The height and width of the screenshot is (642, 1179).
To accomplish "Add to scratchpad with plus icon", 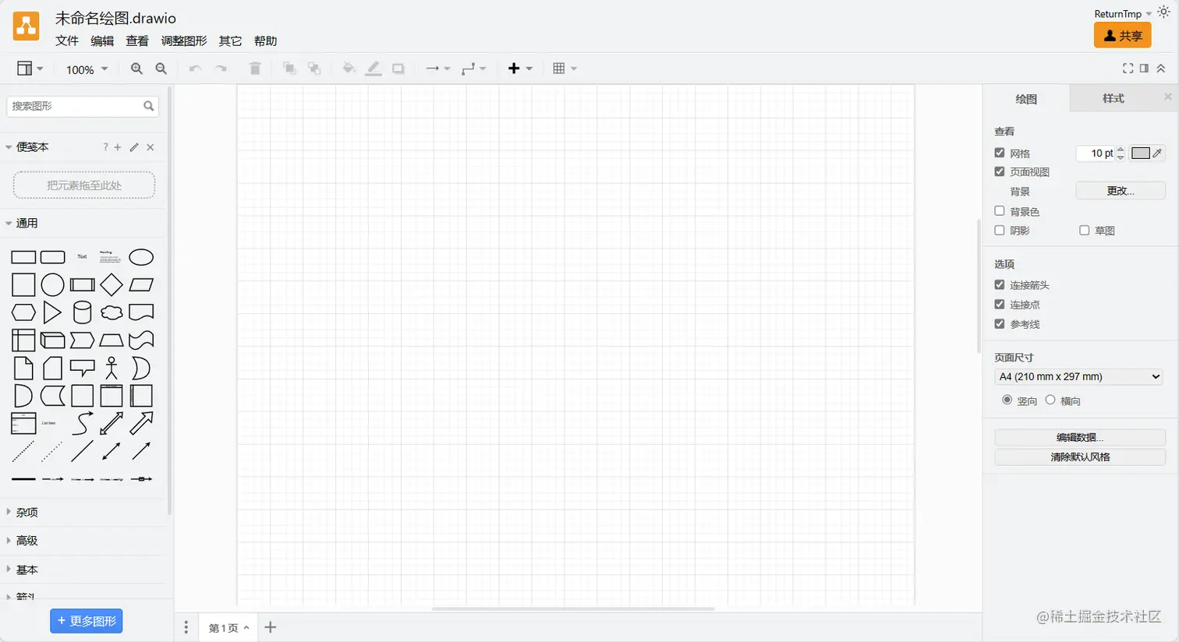I will (x=118, y=147).
